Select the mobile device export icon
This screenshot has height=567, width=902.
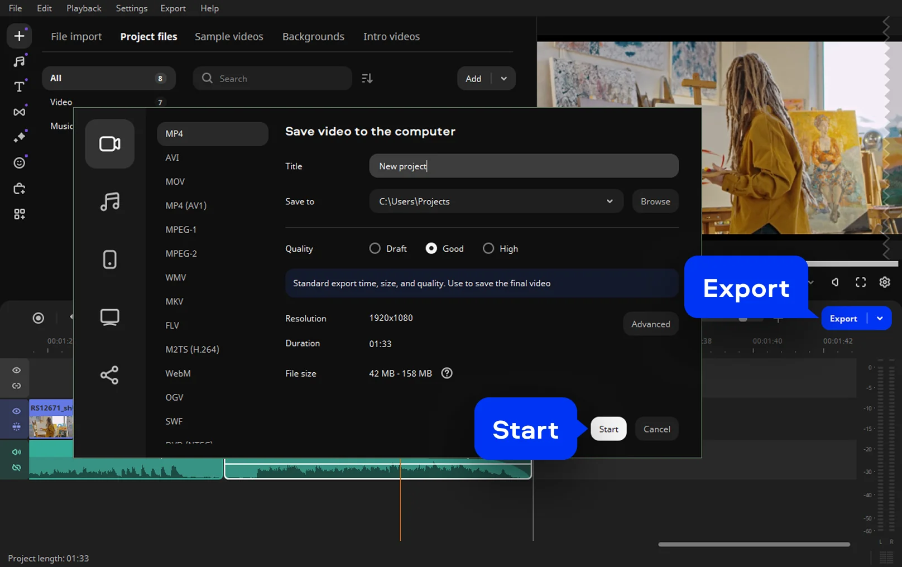(x=109, y=260)
